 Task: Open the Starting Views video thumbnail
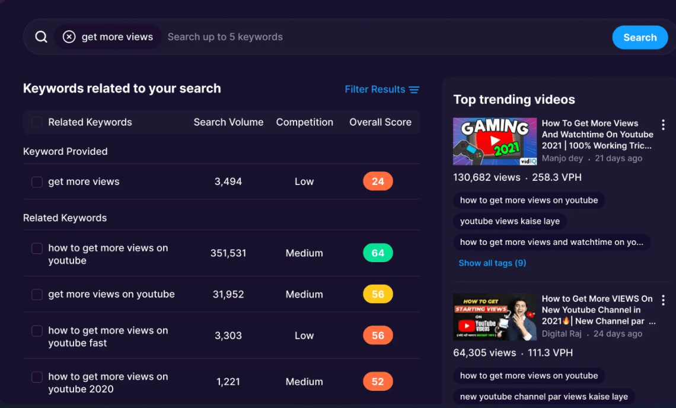tap(495, 317)
